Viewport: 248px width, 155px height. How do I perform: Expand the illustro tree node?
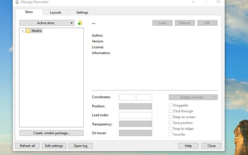coord(22,31)
